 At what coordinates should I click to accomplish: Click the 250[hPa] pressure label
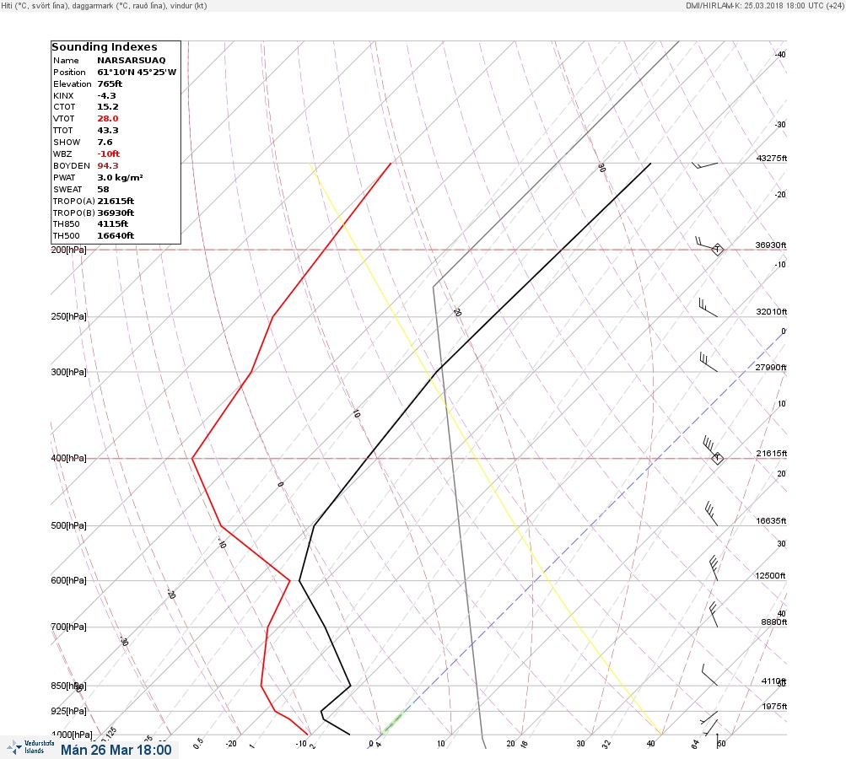tap(68, 316)
